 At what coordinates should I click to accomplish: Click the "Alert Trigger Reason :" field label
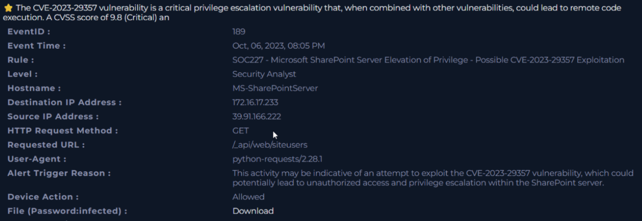coord(59,173)
